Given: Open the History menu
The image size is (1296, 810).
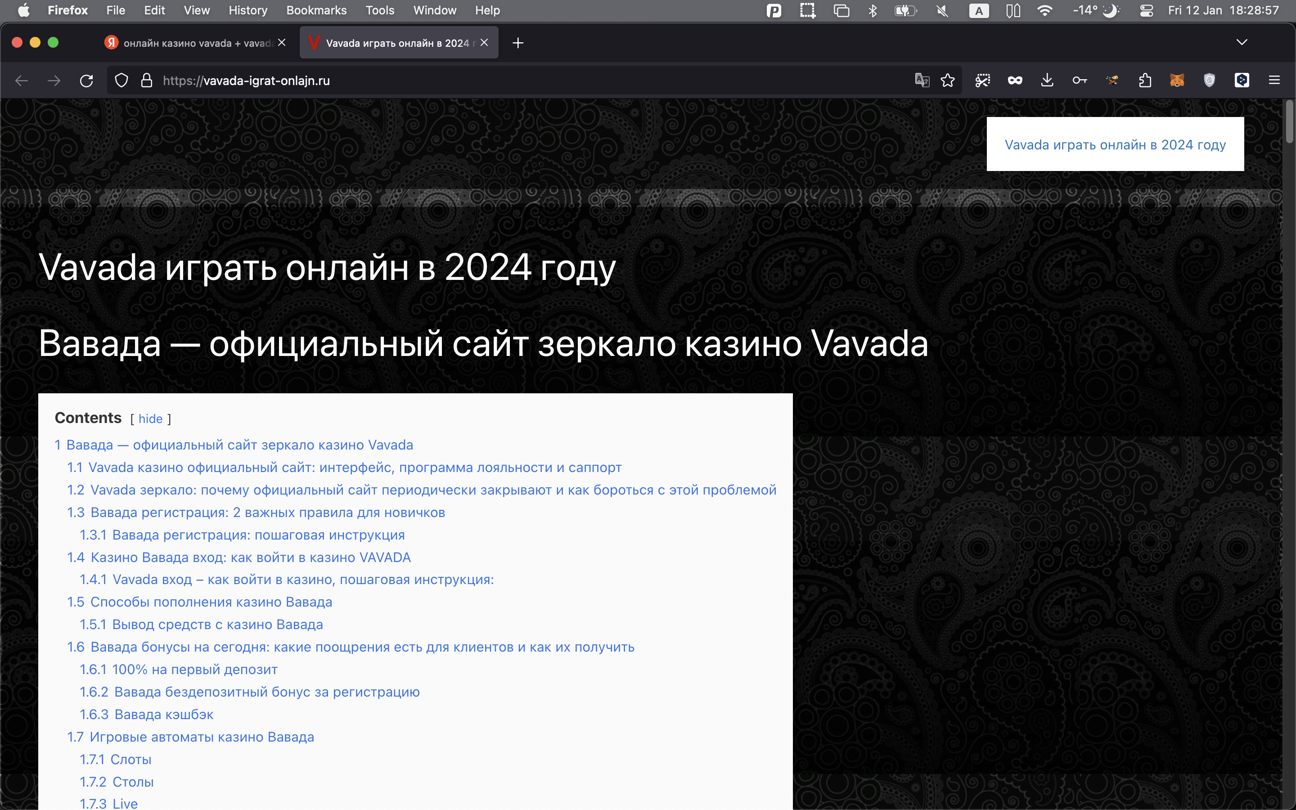Looking at the screenshot, I should point(247,11).
